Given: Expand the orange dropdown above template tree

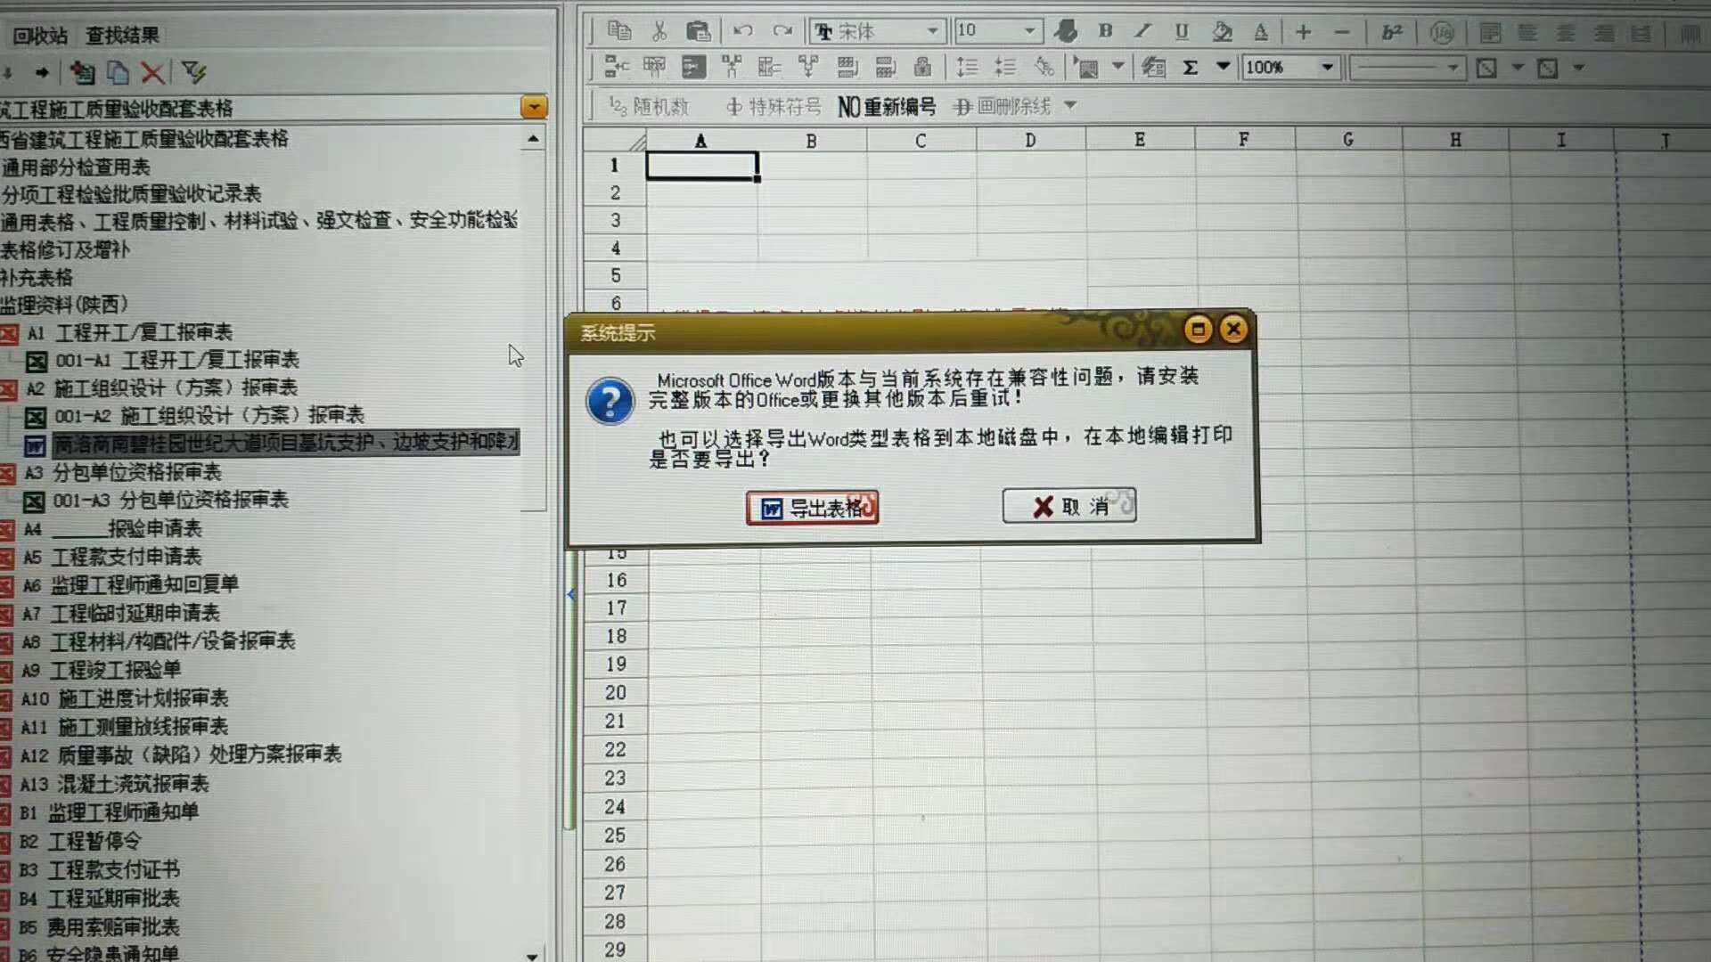Looking at the screenshot, I should [x=533, y=108].
